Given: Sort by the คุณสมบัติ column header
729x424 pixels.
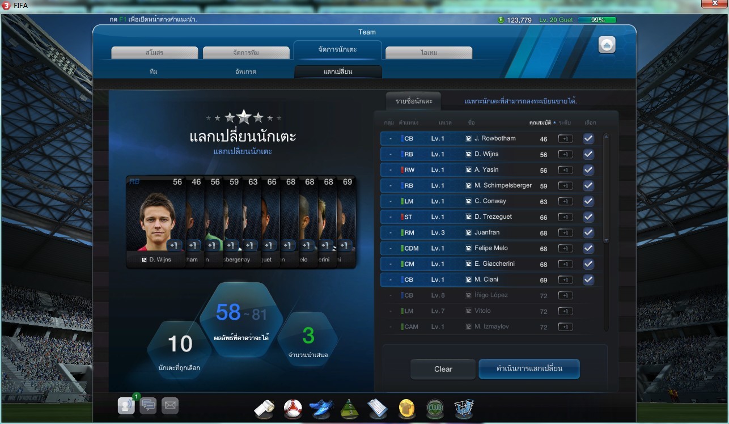Looking at the screenshot, I should click(540, 122).
